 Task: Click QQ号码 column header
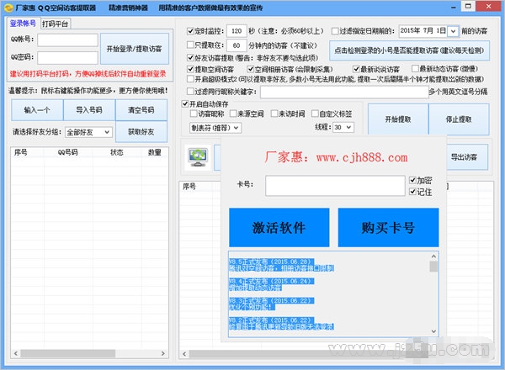pyautogui.click(x=68, y=152)
